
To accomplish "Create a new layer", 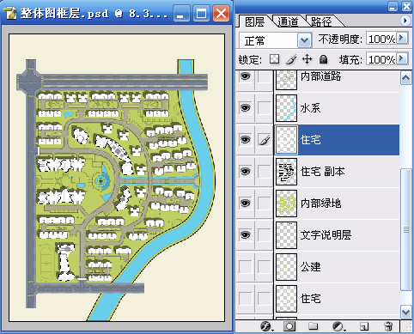I will click(x=364, y=326).
